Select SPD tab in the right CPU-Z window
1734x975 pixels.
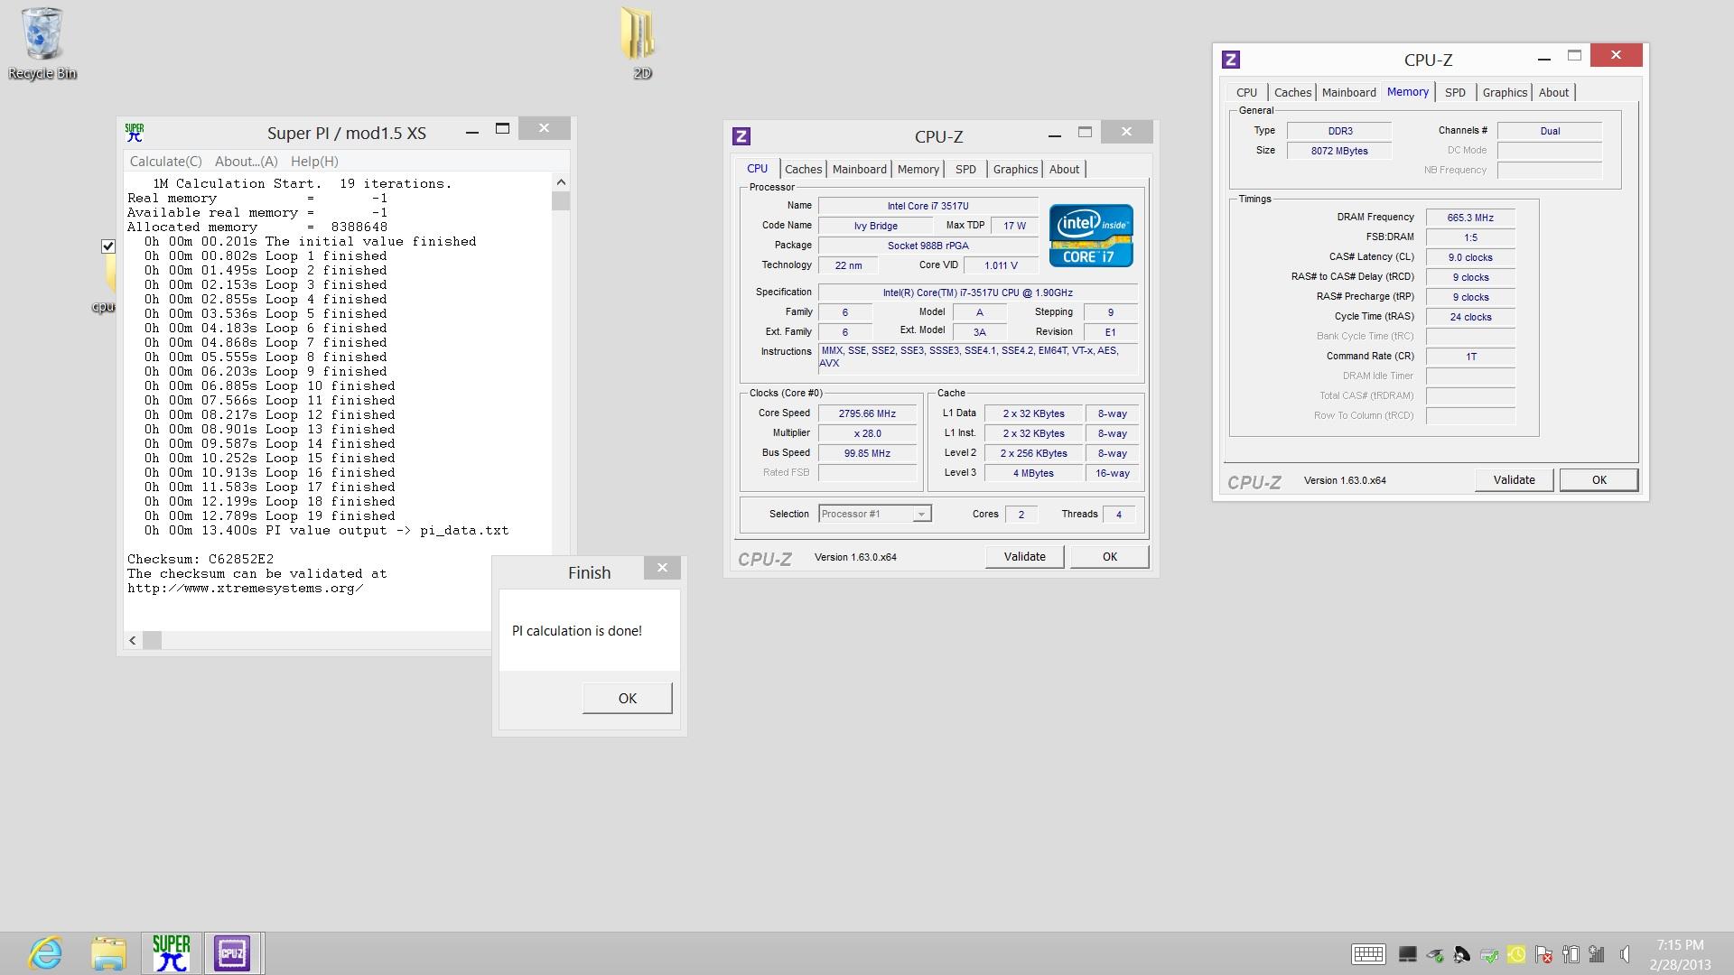coord(1455,92)
